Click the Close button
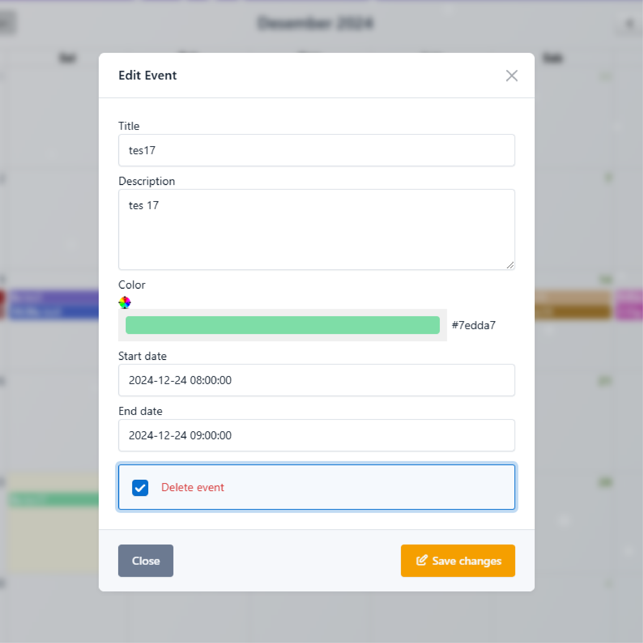This screenshot has height=643, width=643. (x=146, y=561)
